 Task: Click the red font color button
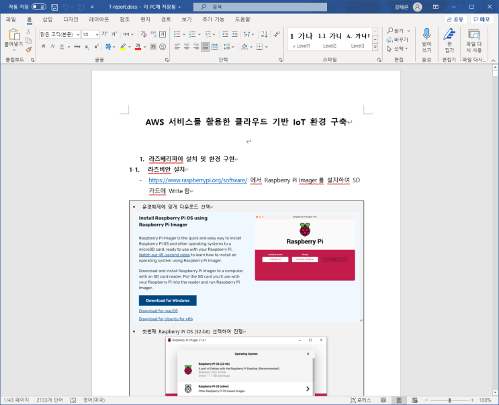(138, 47)
